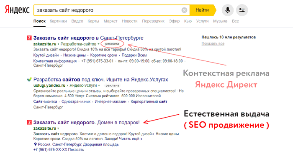Click the uslugi.yandex.ru URL
Viewport: 293px width, 161px height.
click(49, 86)
